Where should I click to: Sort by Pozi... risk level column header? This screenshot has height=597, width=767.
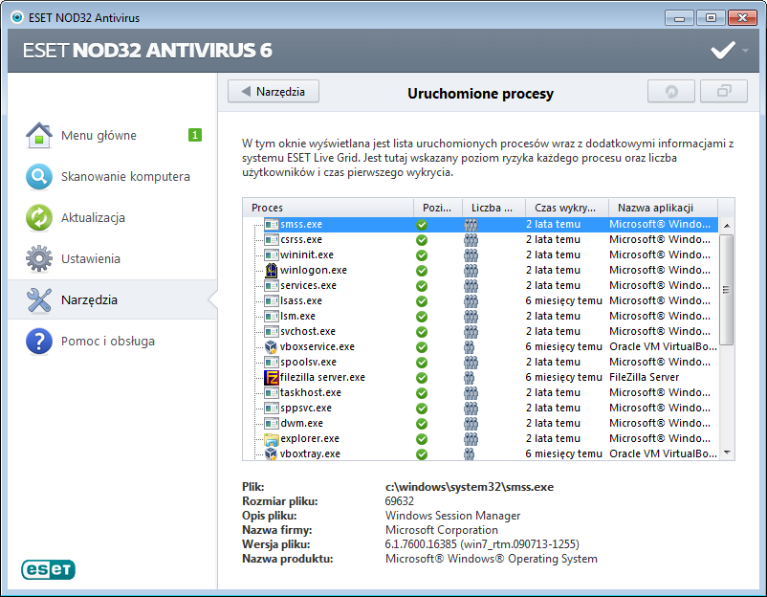point(438,208)
